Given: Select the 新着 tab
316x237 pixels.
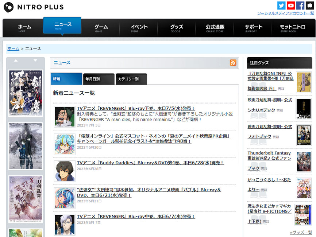Looking at the screenshot, I should tap(66, 79).
